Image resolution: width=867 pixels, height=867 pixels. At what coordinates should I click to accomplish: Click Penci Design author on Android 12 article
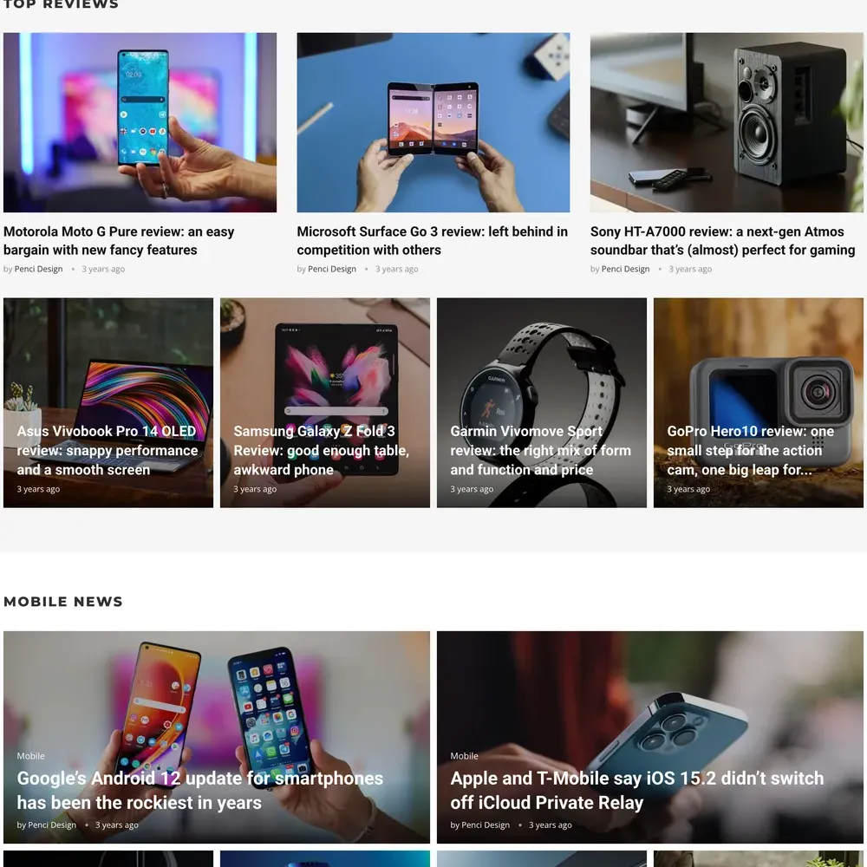(x=52, y=825)
